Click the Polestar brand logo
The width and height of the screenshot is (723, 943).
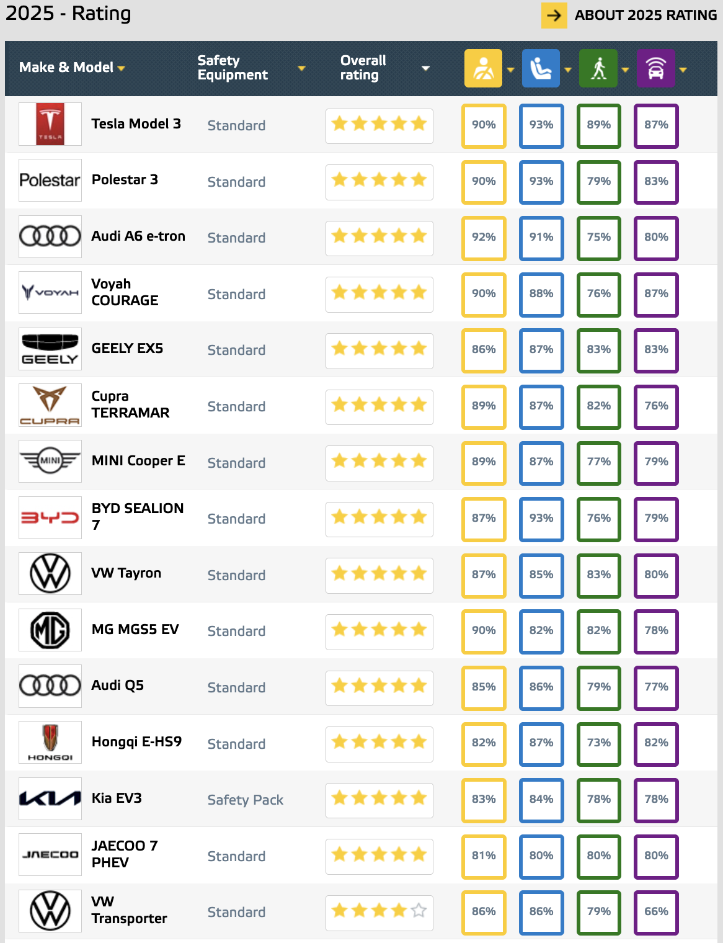tap(50, 180)
